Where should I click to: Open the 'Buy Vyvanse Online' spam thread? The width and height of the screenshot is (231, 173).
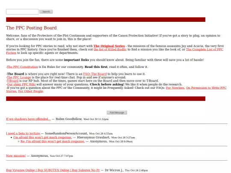point(53,170)
